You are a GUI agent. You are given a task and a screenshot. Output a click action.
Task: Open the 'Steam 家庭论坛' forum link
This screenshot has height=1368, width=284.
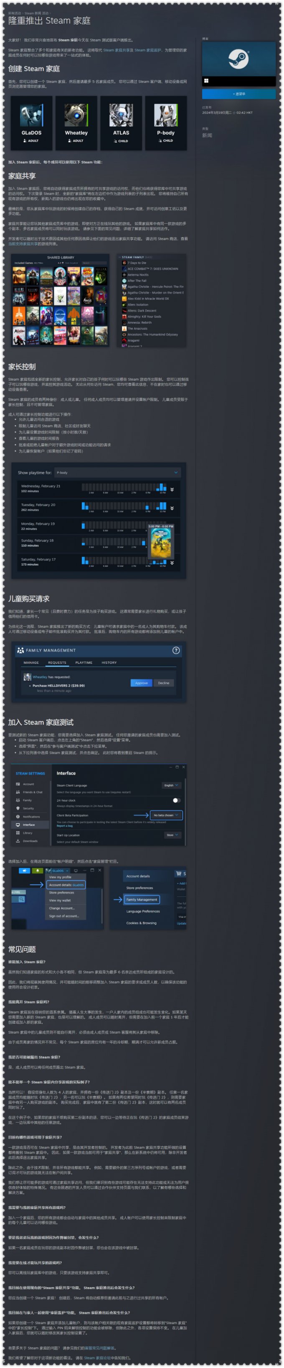(x=97, y=1358)
